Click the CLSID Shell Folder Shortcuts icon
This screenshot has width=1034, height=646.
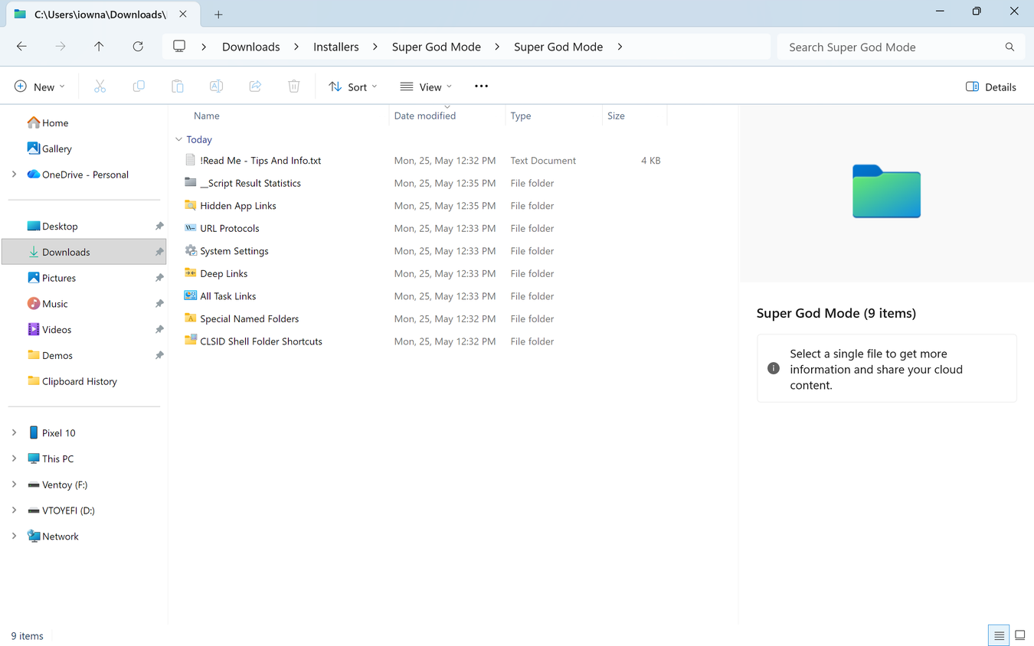[x=191, y=341]
